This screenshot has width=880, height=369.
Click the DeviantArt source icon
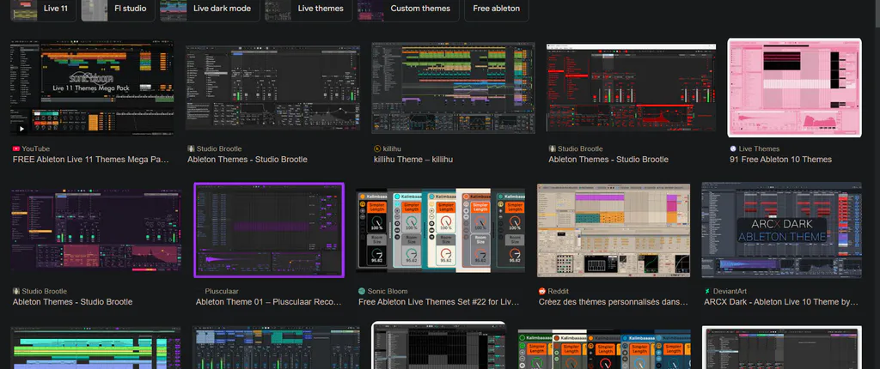pos(708,291)
